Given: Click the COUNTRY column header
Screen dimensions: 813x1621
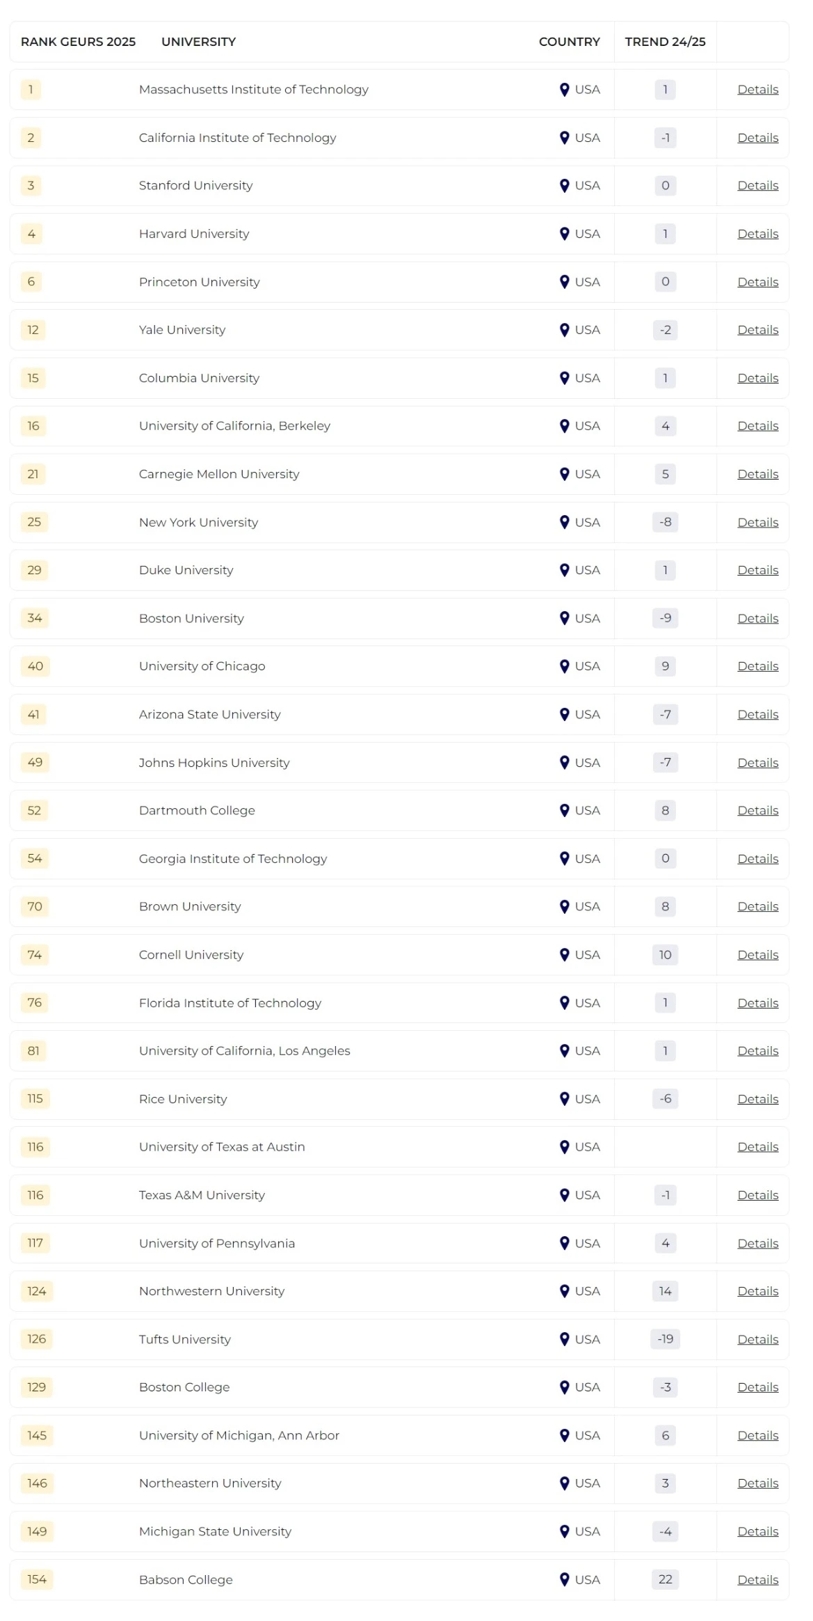Looking at the screenshot, I should 569,42.
